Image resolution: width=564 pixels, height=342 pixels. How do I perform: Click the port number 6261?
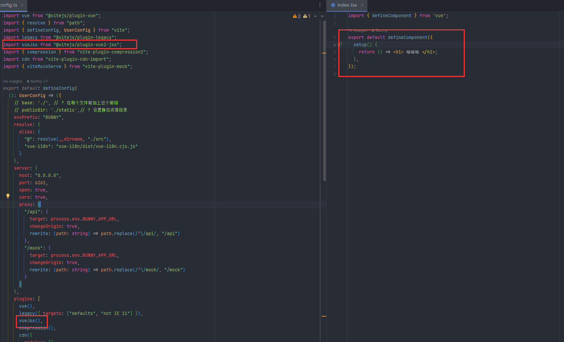pyautogui.click(x=40, y=183)
